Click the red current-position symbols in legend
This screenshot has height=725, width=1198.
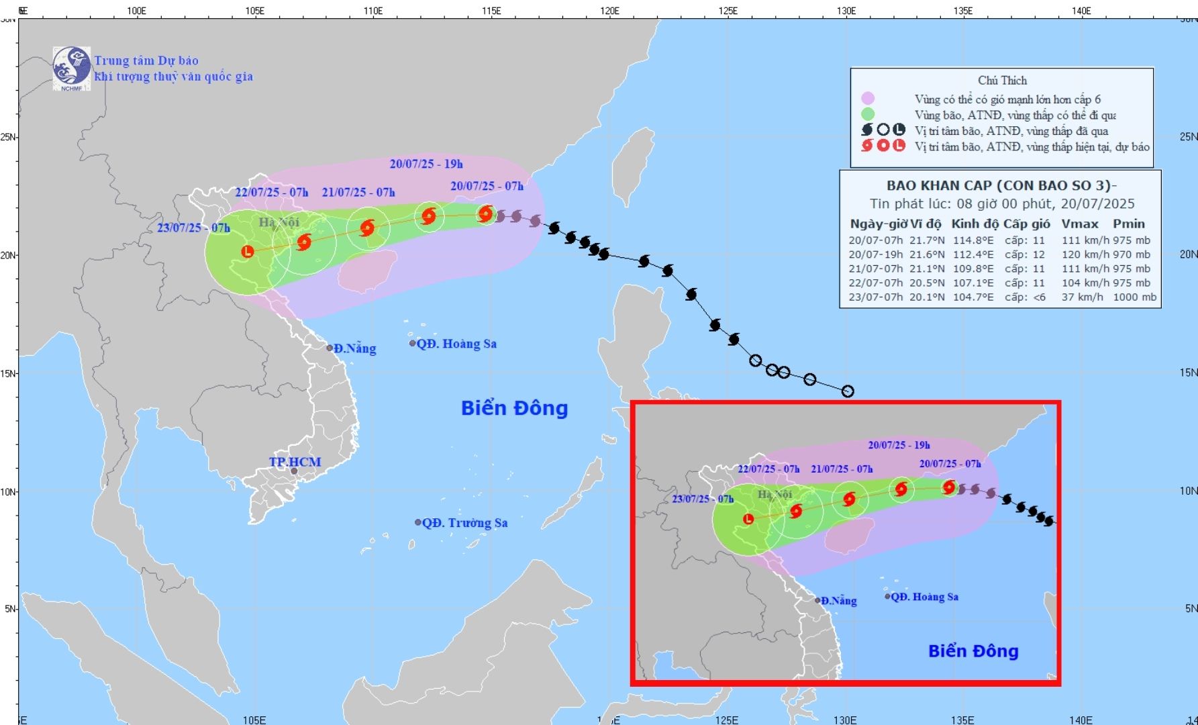(883, 146)
